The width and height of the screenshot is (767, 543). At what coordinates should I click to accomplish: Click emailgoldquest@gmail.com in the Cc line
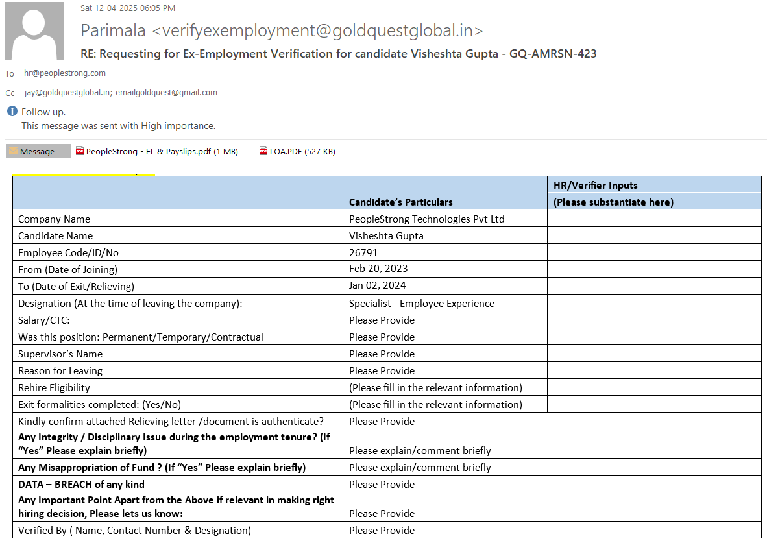[x=166, y=93]
